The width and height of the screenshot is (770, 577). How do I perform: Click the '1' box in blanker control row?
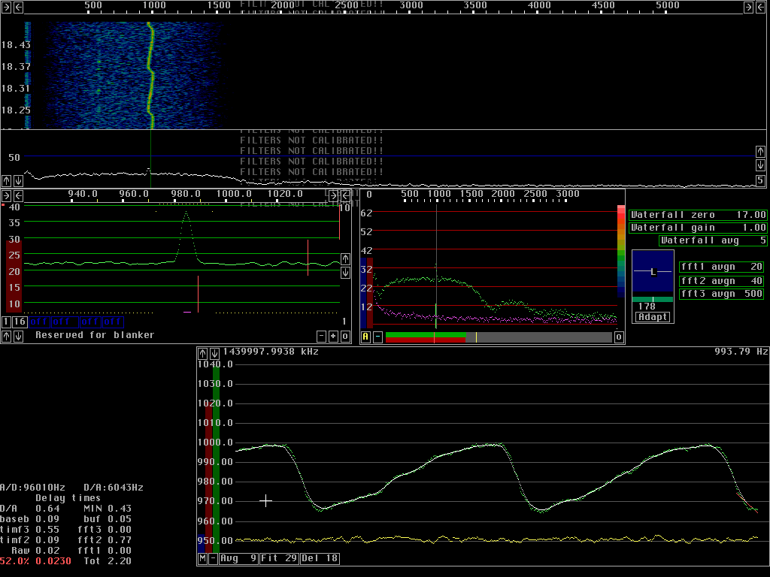[6, 322]
